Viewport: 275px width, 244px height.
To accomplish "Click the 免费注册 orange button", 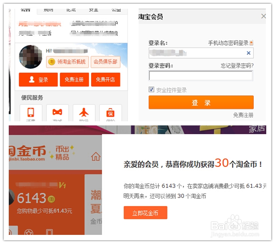I will 74,80.
